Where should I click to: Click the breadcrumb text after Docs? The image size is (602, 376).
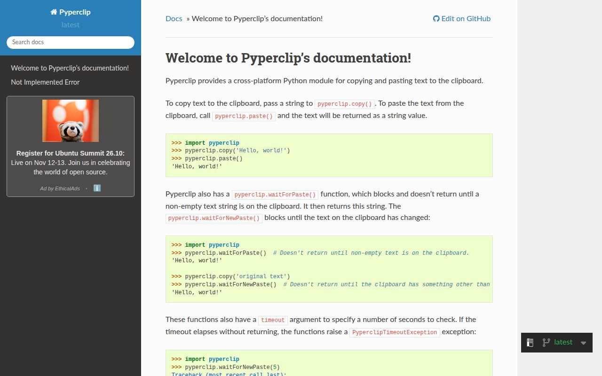(257, 19)
